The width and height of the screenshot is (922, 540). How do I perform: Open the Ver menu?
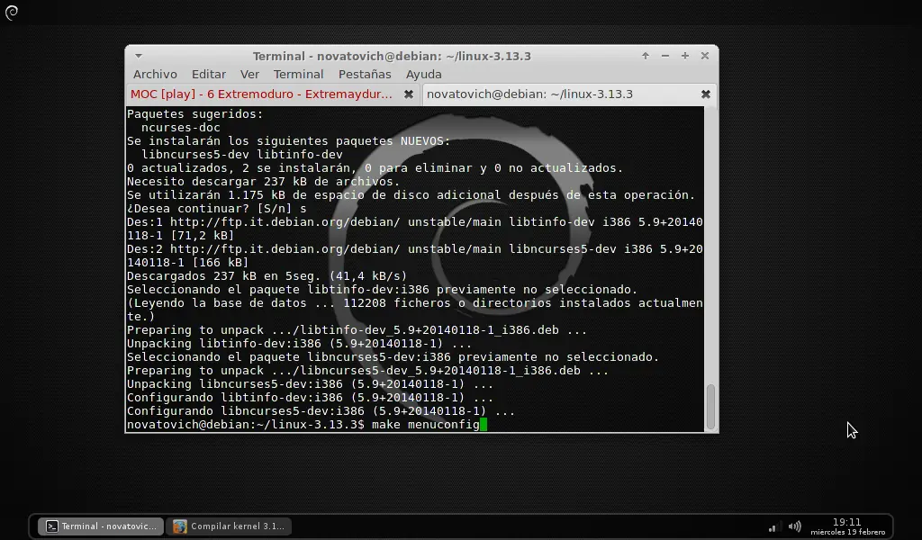tap(249, 74)
